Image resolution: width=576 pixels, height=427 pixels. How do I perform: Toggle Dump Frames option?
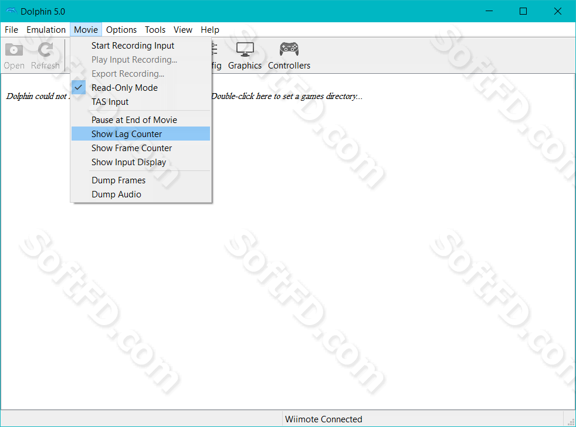pos(141,180)
